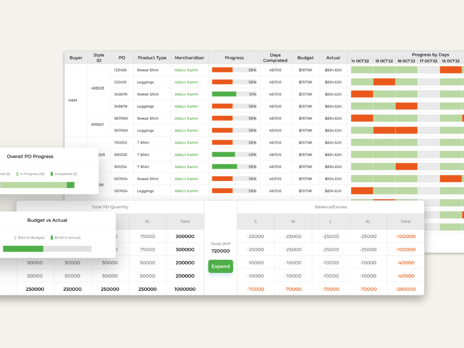Click the 45% progress bar for PO 890123
The width and height of the screenshot is (464, 348).
click(234, 155)
